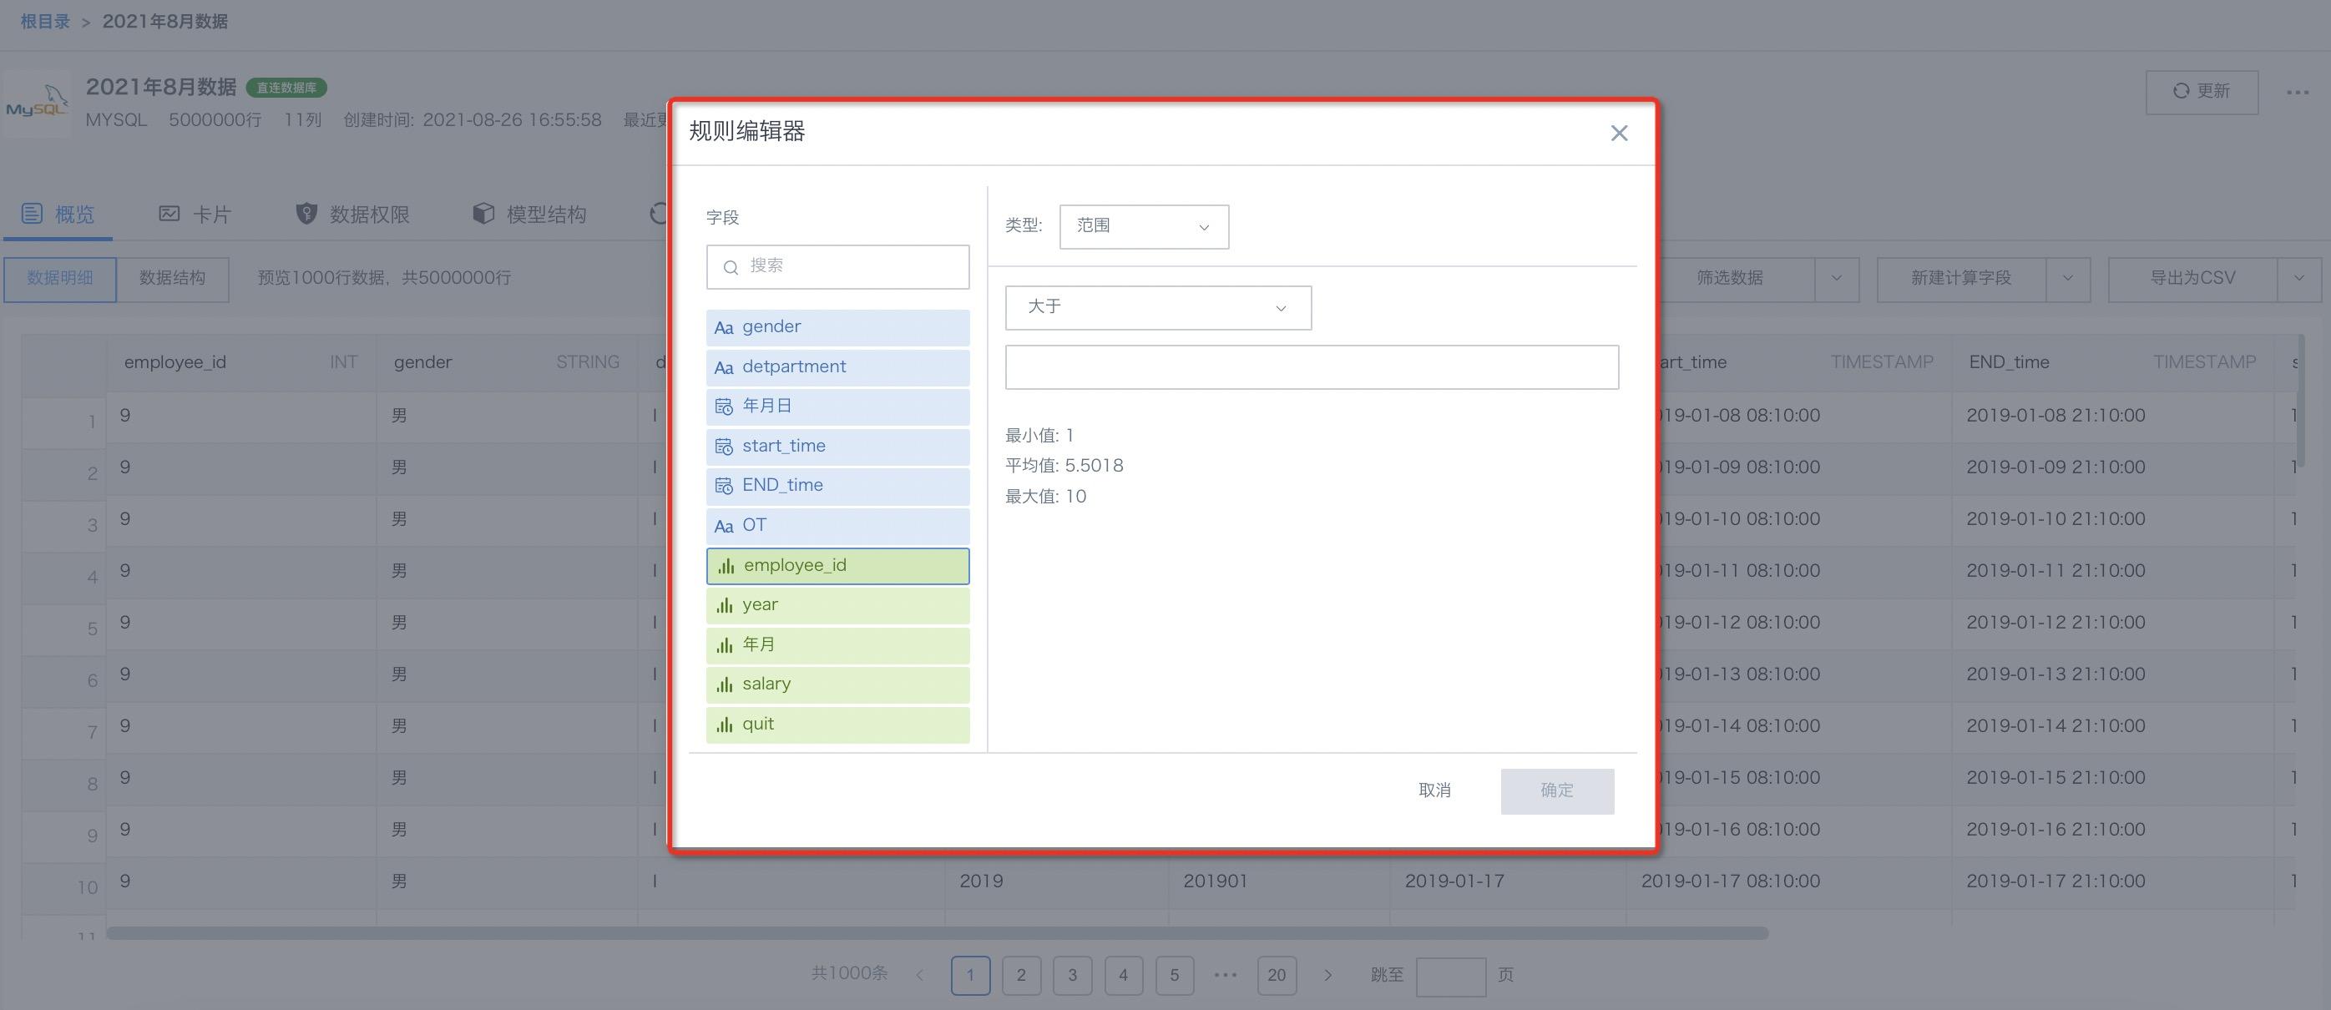Image resolution: width=2331 pixels, height=1010 pixels.
Task: Click the 直连数据库 badge
Action: tap(286, 88)
